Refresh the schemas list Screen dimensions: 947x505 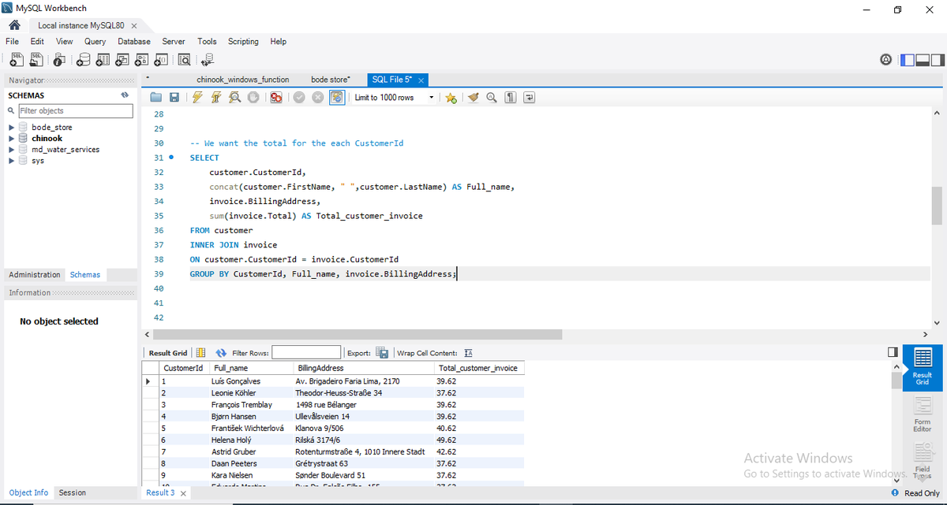(x=125, y=95)
